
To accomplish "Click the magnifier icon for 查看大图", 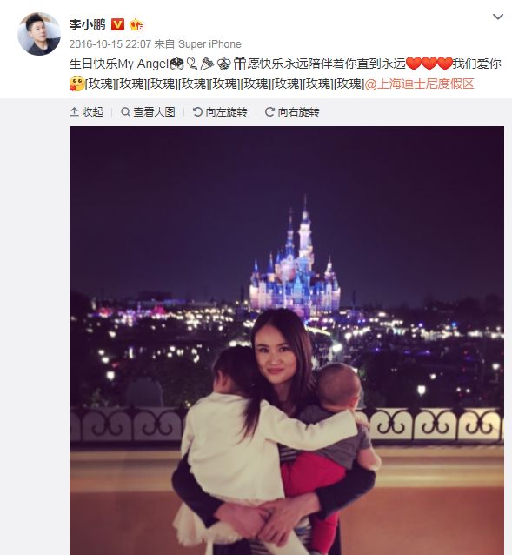I will [x=125, y=112].
